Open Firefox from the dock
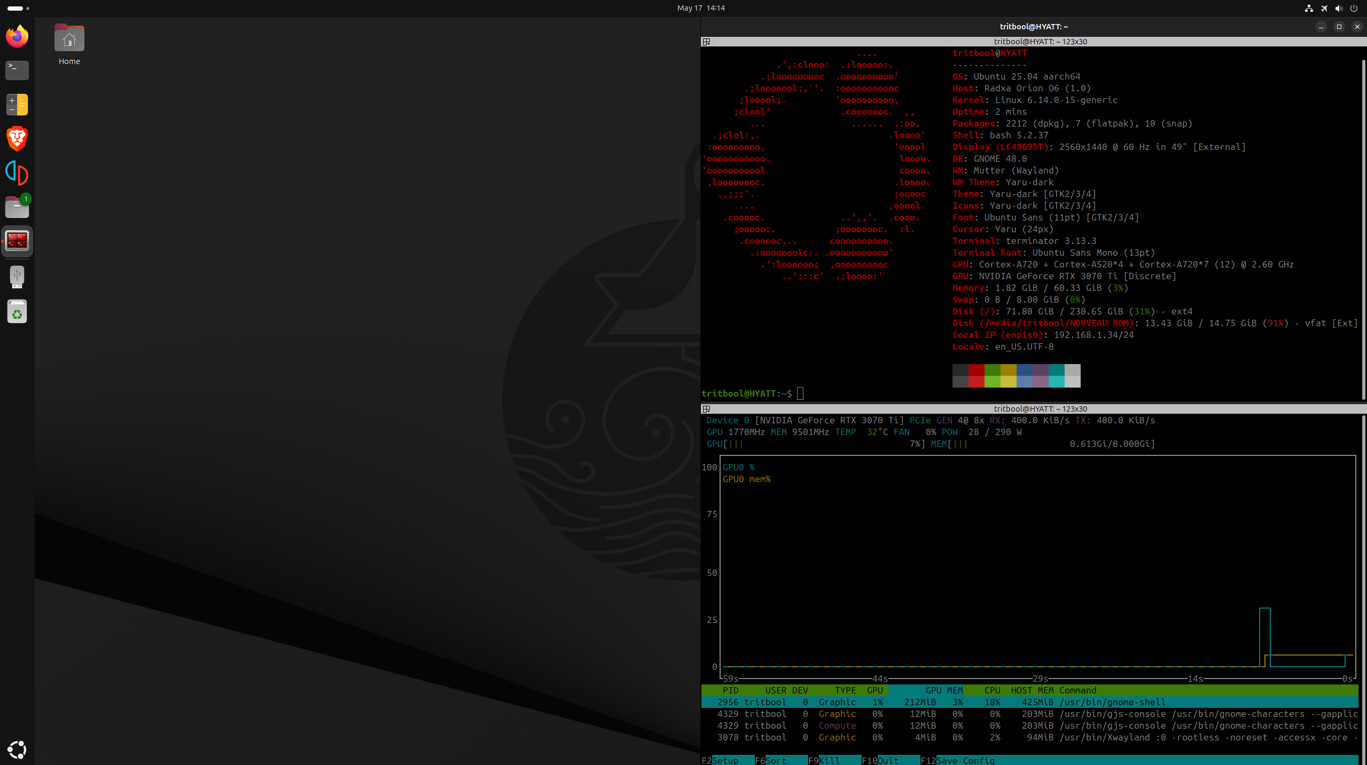 [x=17, y=36]
